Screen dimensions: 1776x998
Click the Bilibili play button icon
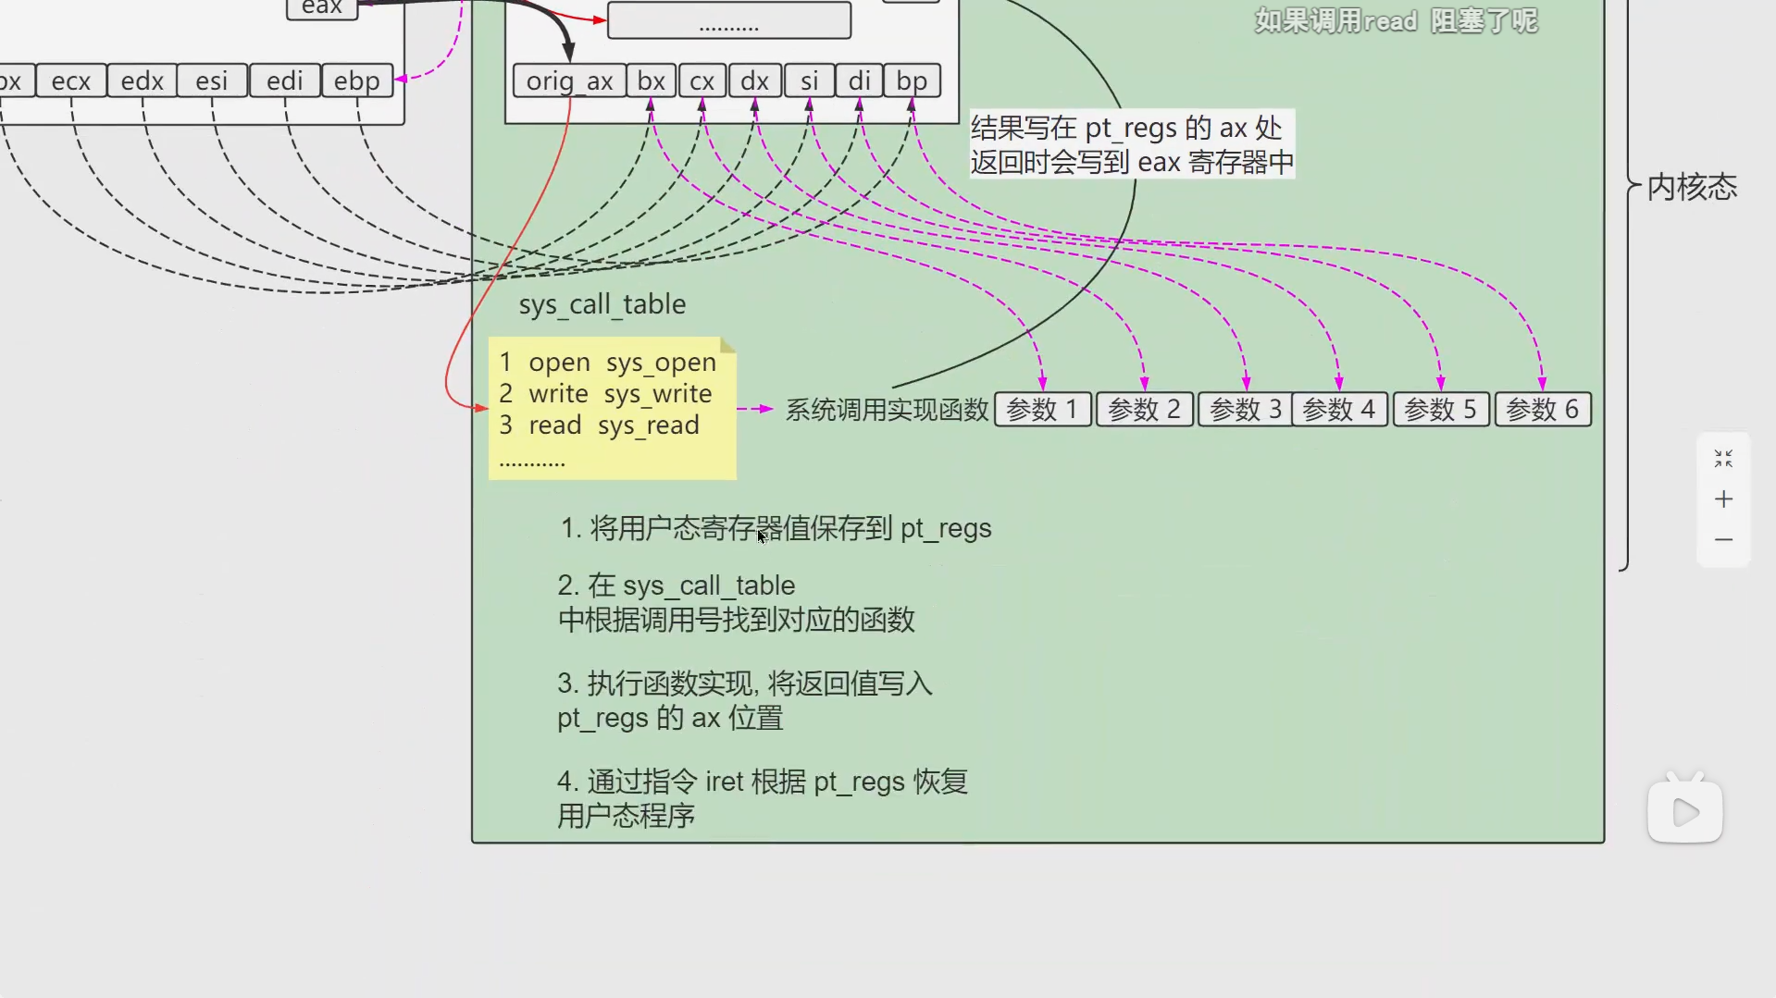(x=1685, y=808)
